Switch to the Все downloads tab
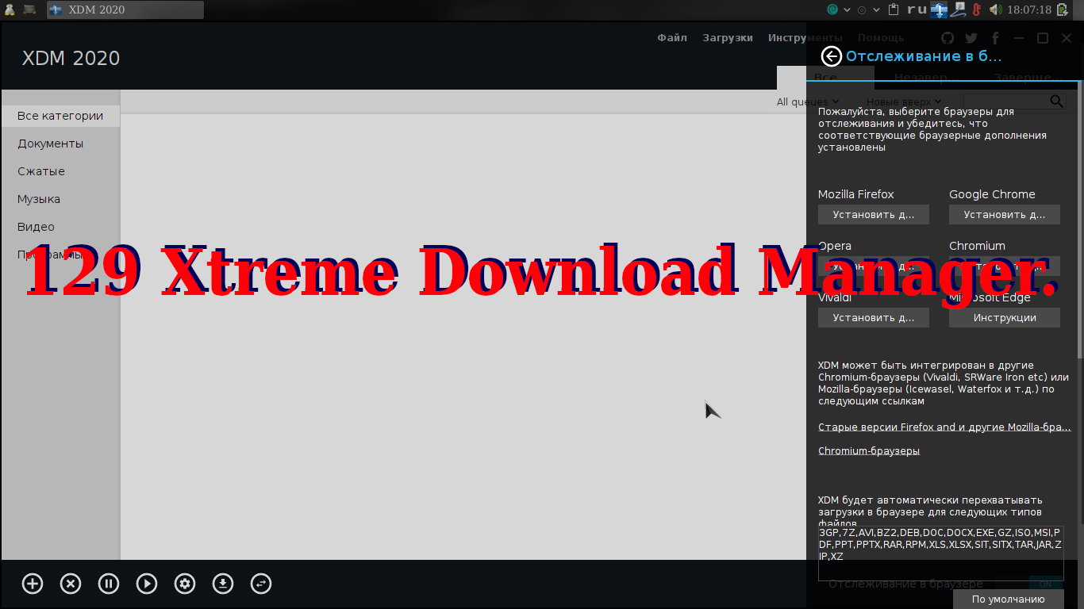The height and width of the screenshot is (609, 1084). click(x=825, y=77)
